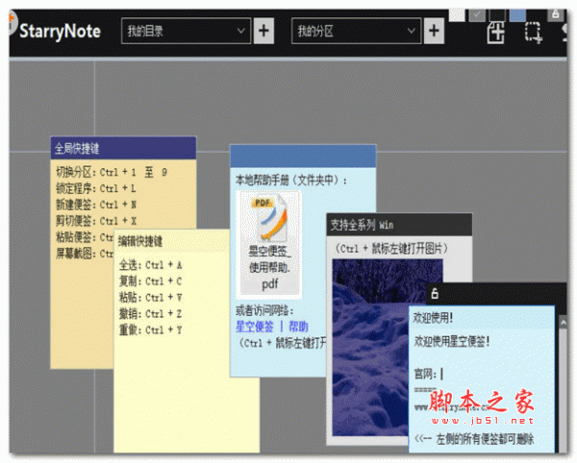The height and width of the screenshot is (463, 577).
Task: Click the scrollbar up arrow of the welcome note
Action: pyautogui.click(x=563, y=322)
